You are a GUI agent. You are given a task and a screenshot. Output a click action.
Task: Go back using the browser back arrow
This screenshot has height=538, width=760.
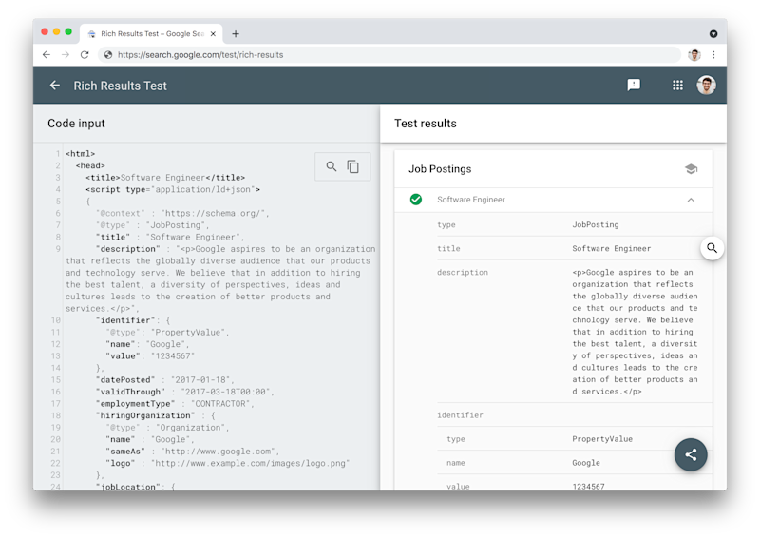(x=46, y=55)
